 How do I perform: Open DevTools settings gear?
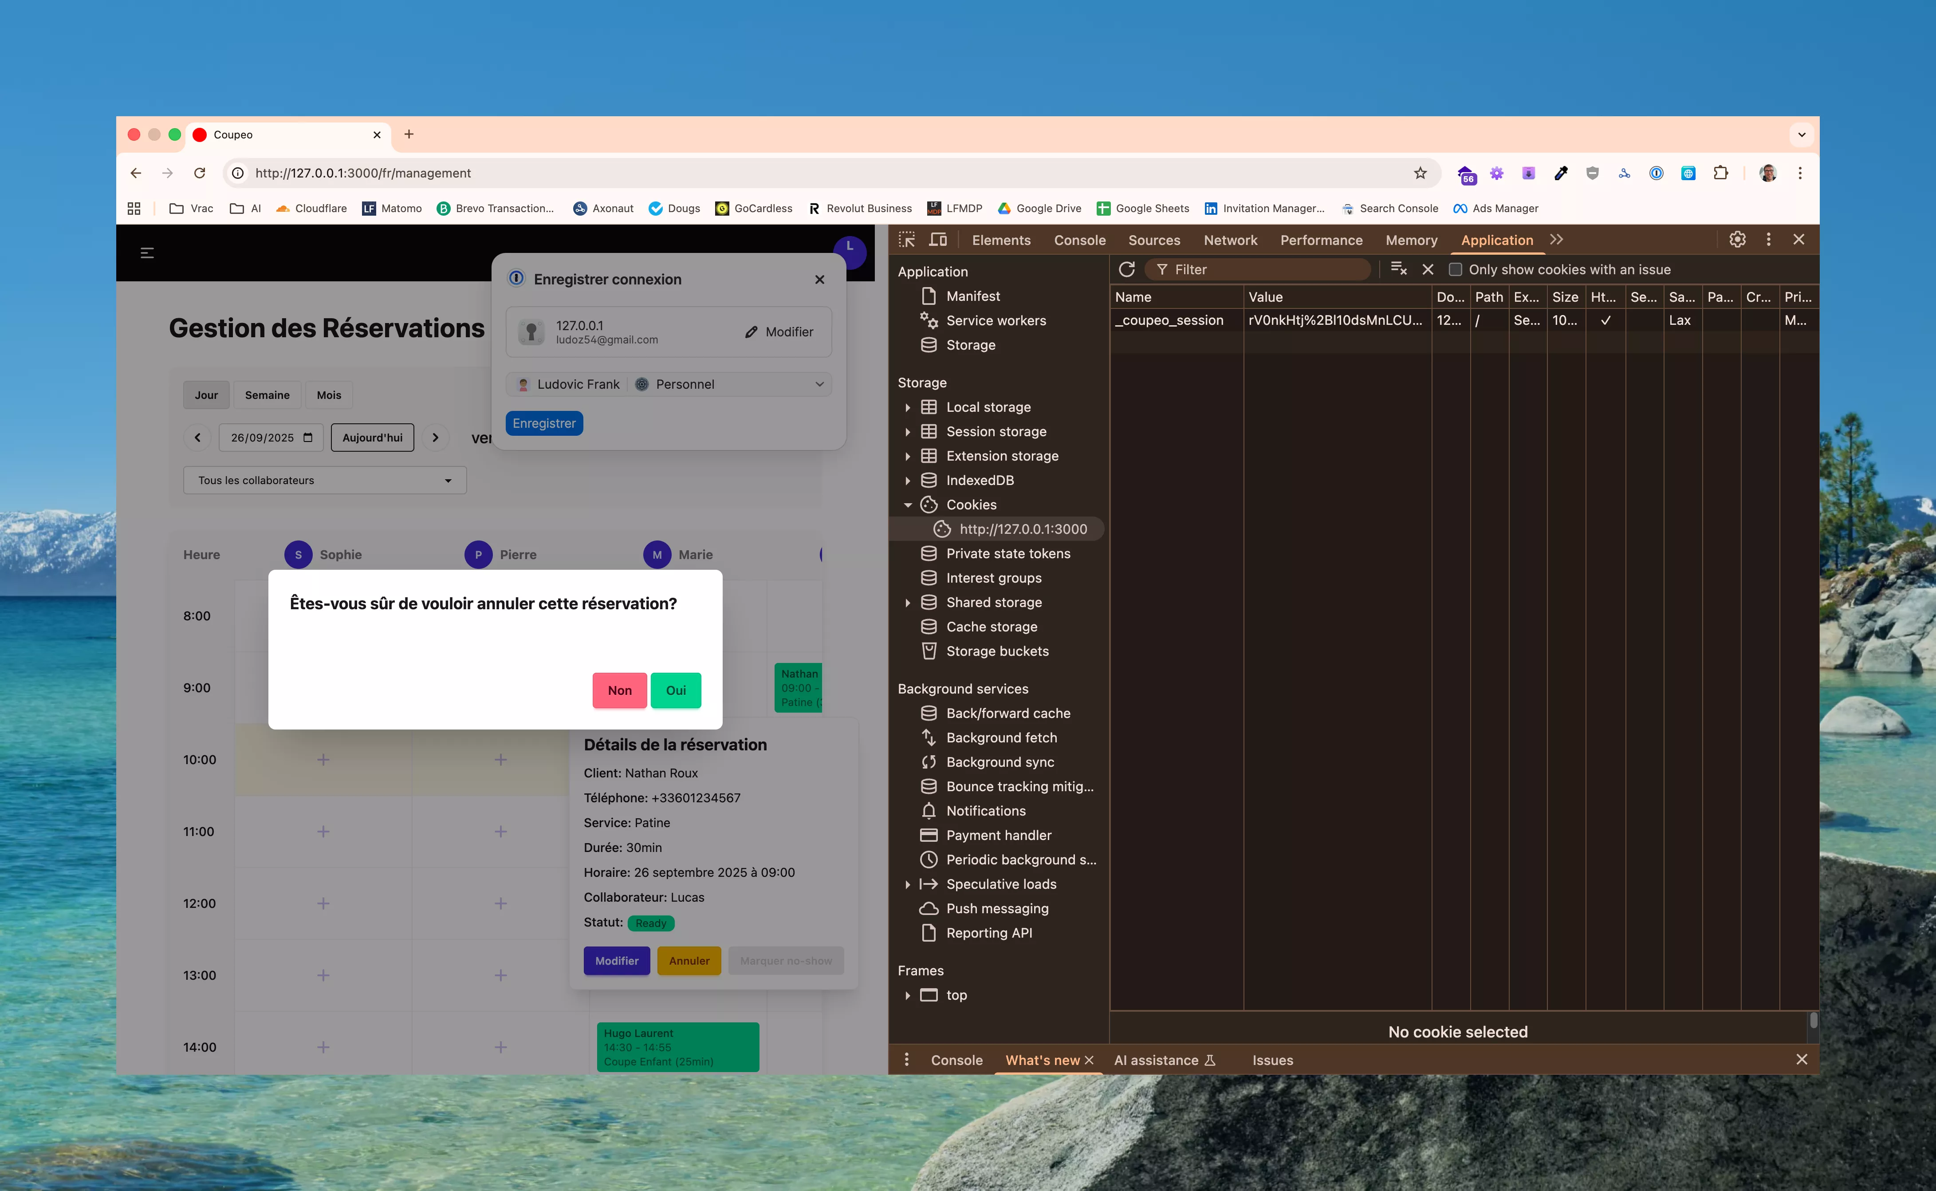(1737, 240)
